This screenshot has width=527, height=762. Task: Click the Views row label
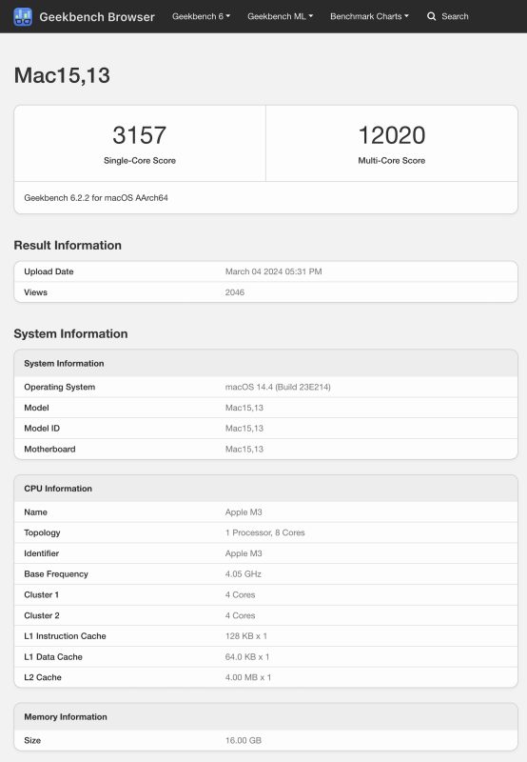pos(36,292)
